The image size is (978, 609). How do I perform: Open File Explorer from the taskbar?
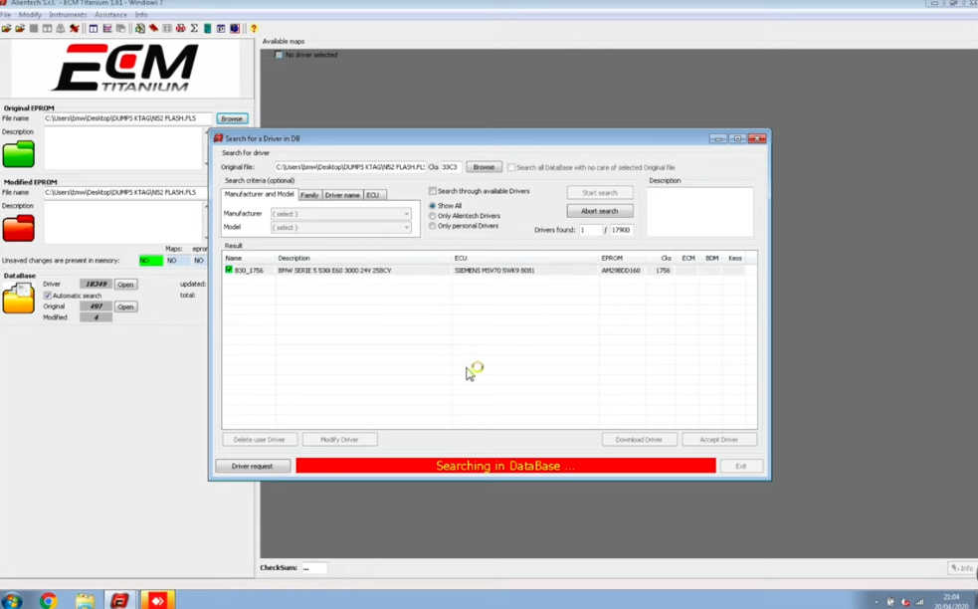pos(85,601)
